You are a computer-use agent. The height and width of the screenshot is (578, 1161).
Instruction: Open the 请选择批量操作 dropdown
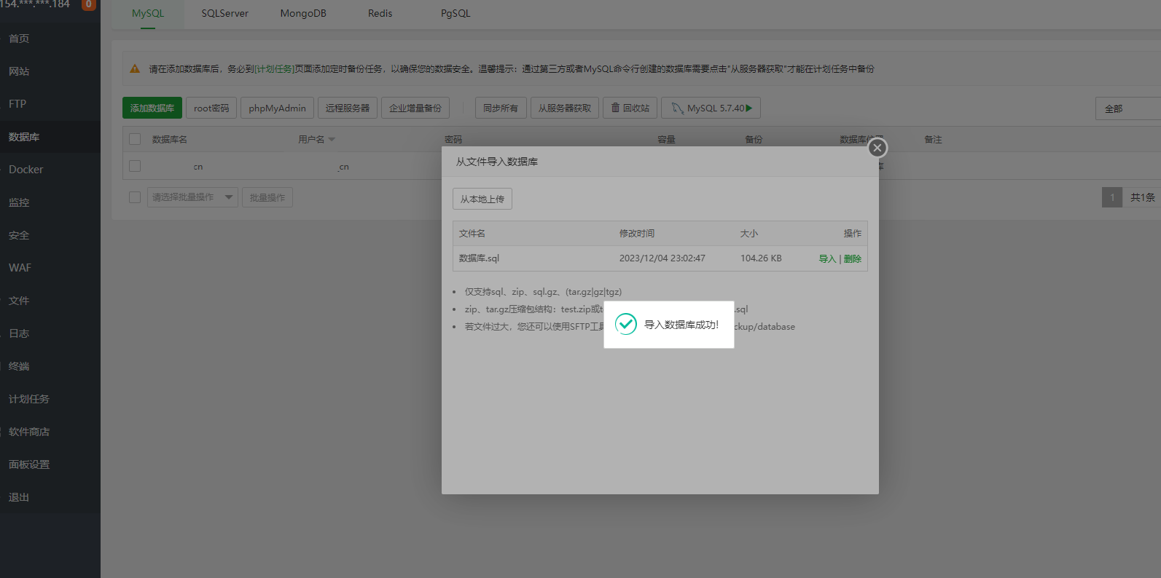coord(192,197)
